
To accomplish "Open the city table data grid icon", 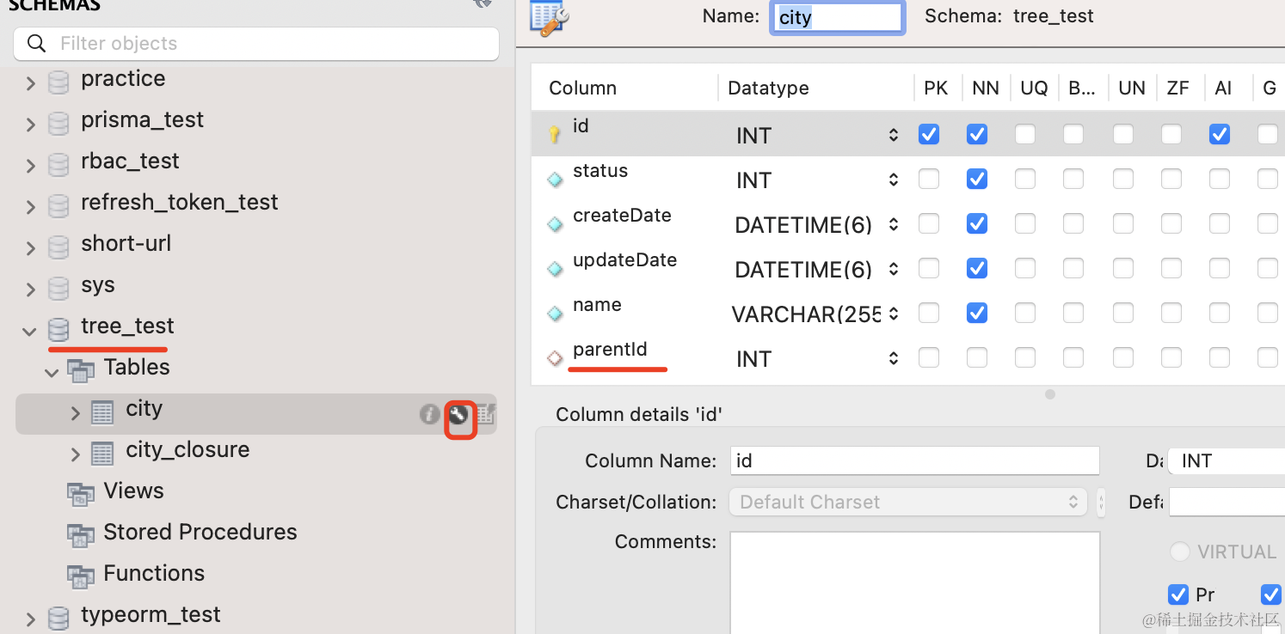I will [486, 414].
